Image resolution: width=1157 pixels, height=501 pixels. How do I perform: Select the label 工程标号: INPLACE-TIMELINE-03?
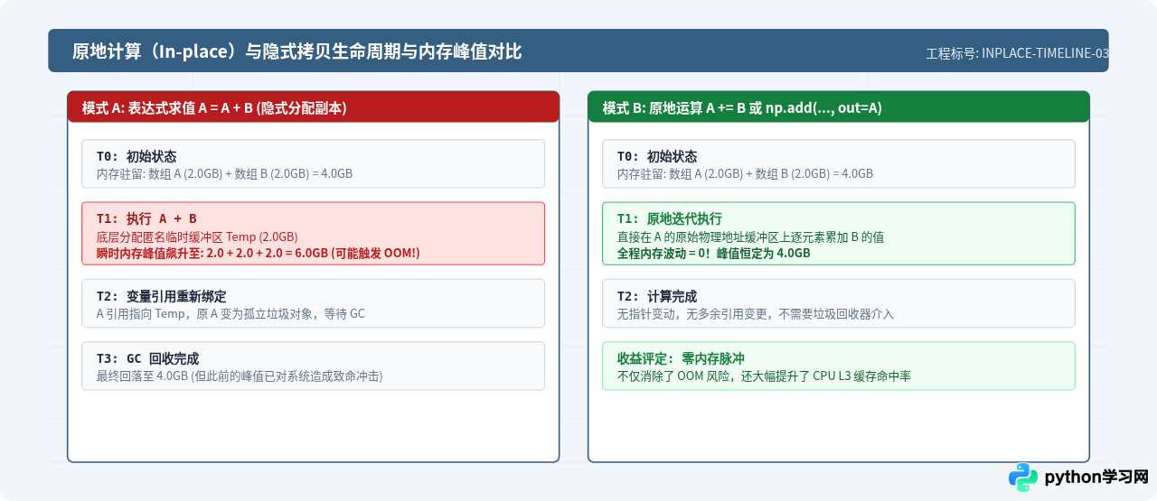click(x=1018, y=53)
